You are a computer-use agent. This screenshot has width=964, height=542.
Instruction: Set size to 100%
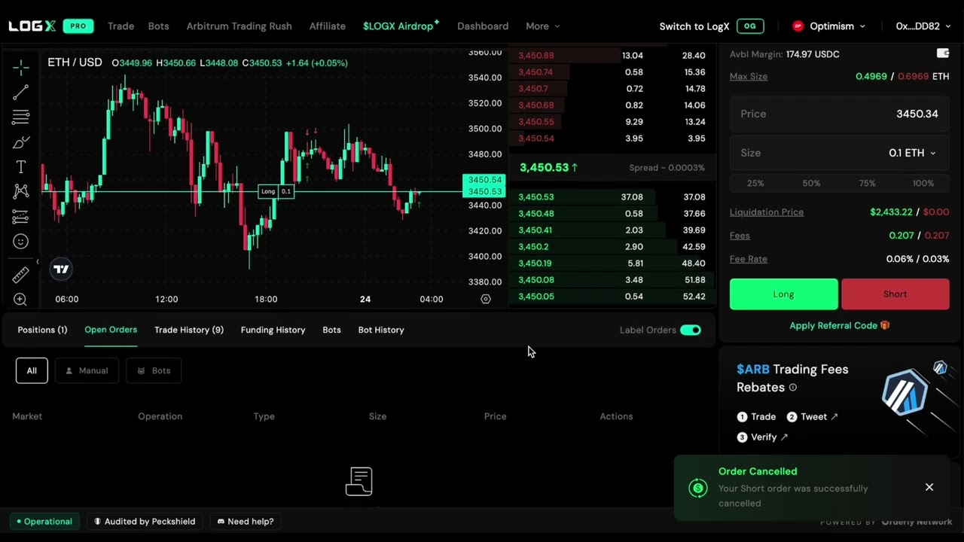[923, 183]
